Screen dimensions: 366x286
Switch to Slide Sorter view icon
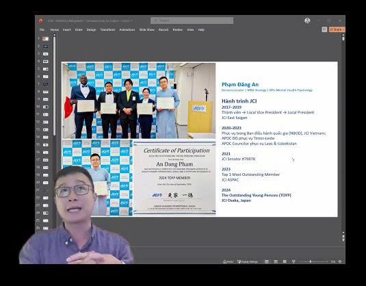[276, 261]
